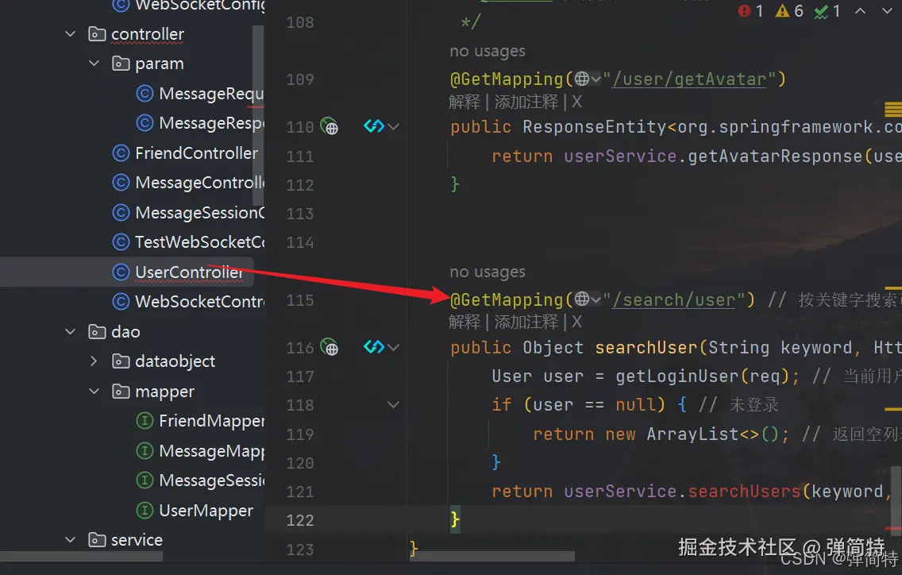Click line number 122 in gutter
The width and height of the screenshot is (902, 575).
click(300, 520)
